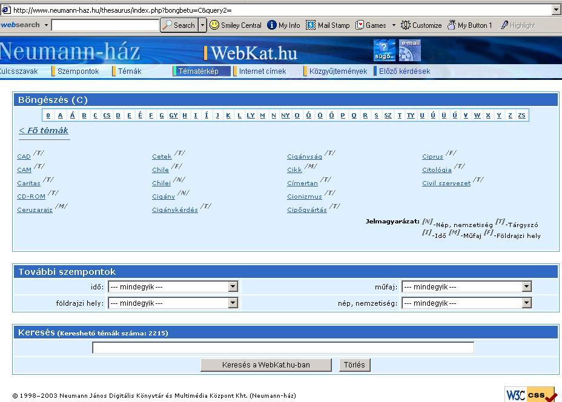Click the Cionizmus link

(305, 196)
